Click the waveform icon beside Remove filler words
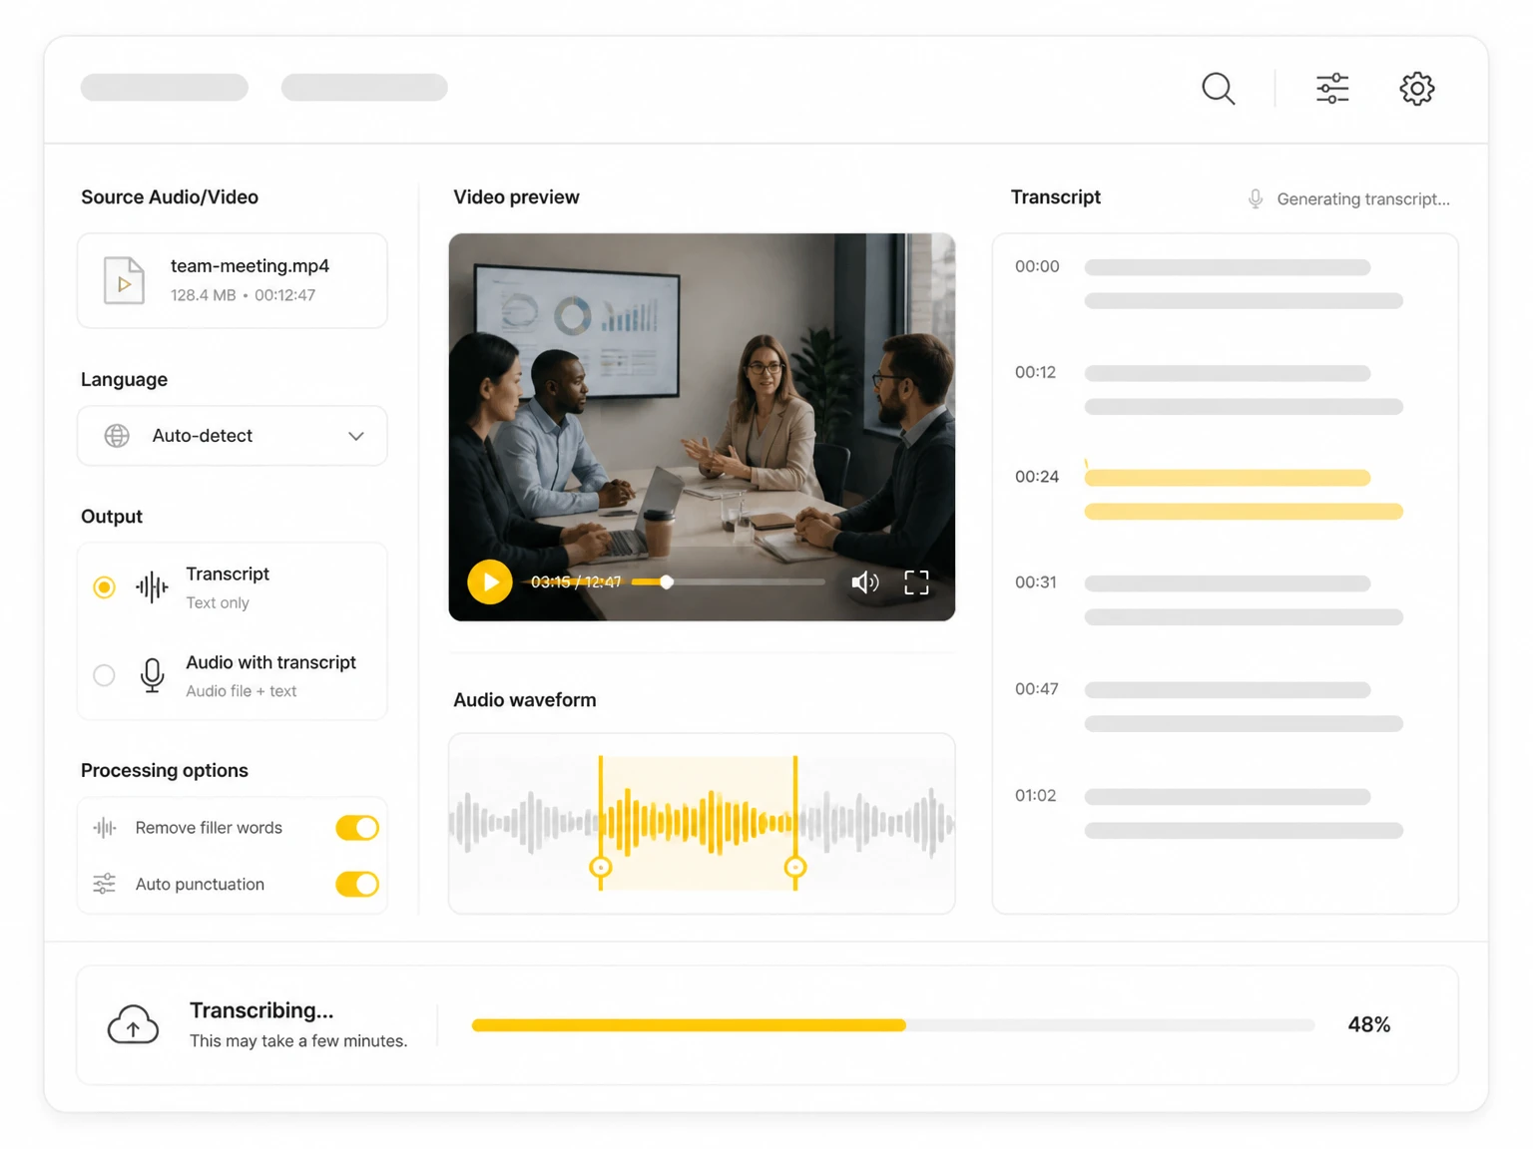The image size is (1533, 1149). [x=105, y=828]
